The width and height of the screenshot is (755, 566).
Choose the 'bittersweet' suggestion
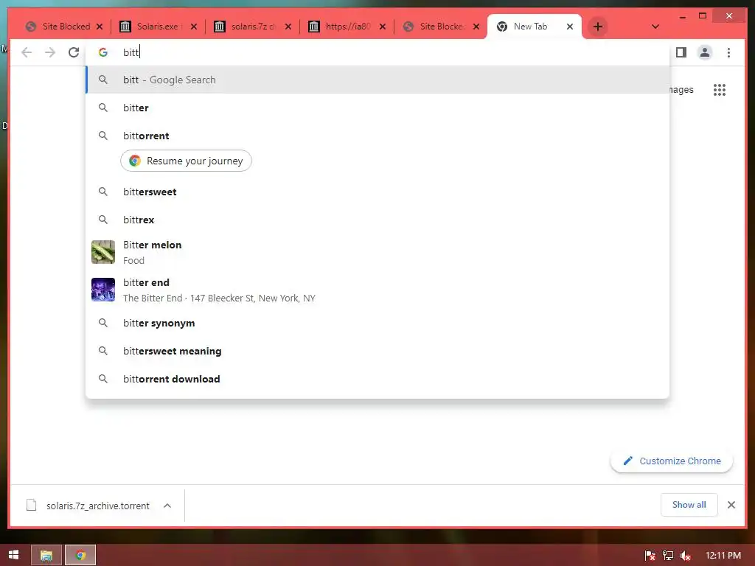[377, 192]
